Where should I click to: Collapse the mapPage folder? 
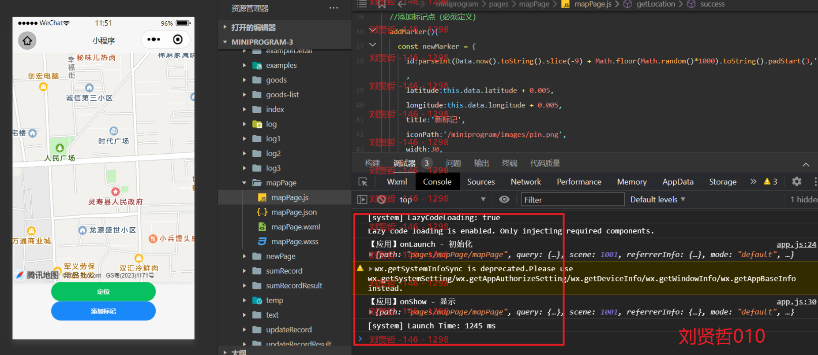coord(244,183)
